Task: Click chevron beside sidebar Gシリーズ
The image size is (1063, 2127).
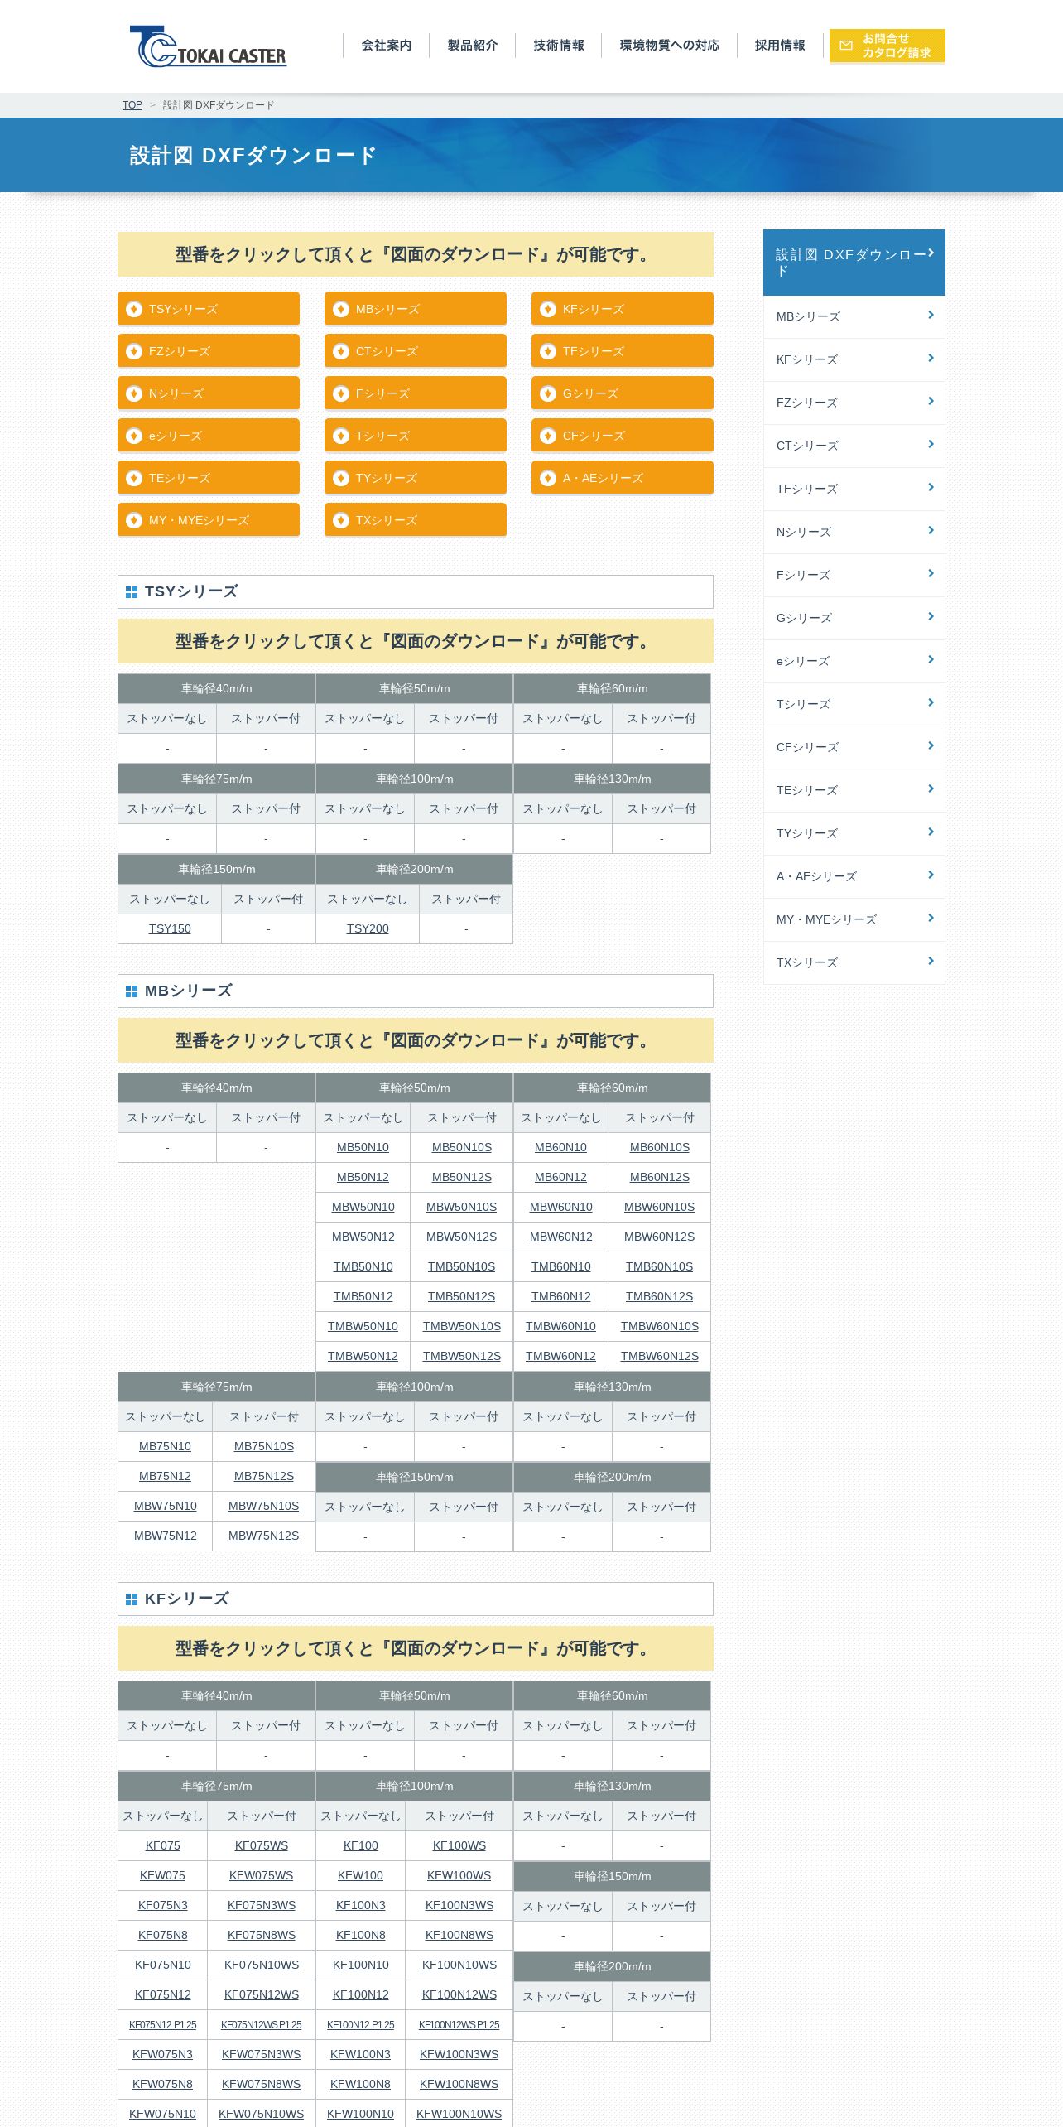Action: point(931,616)
